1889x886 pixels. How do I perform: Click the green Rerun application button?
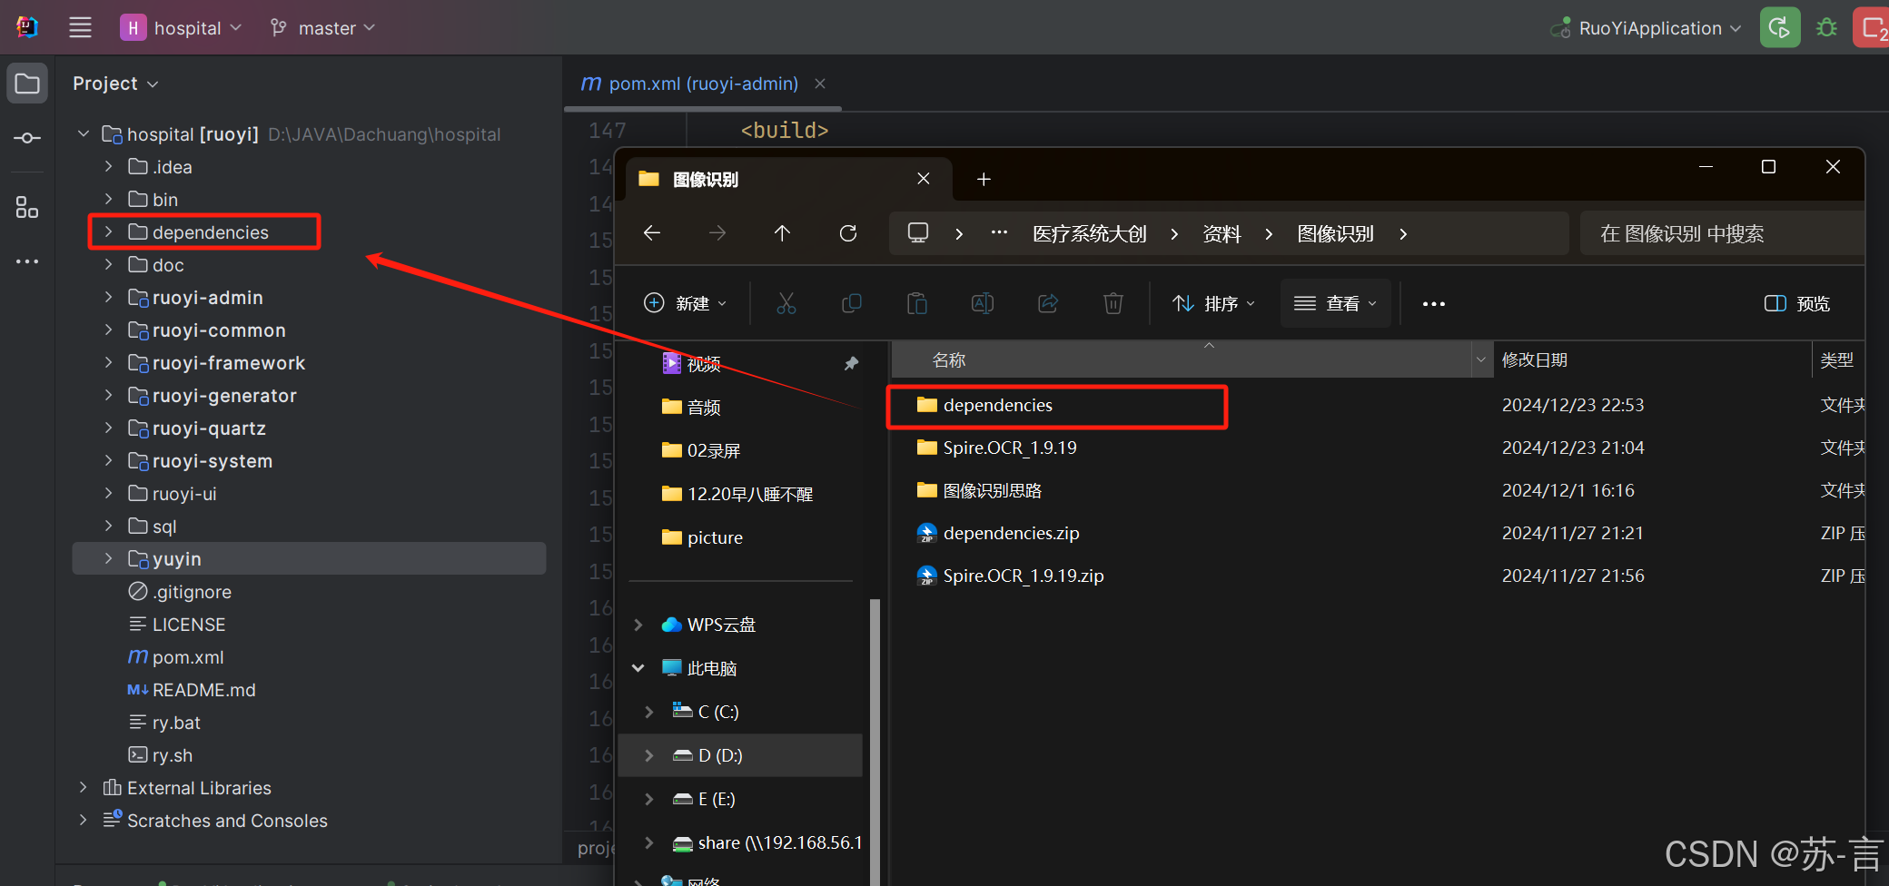1780,27
